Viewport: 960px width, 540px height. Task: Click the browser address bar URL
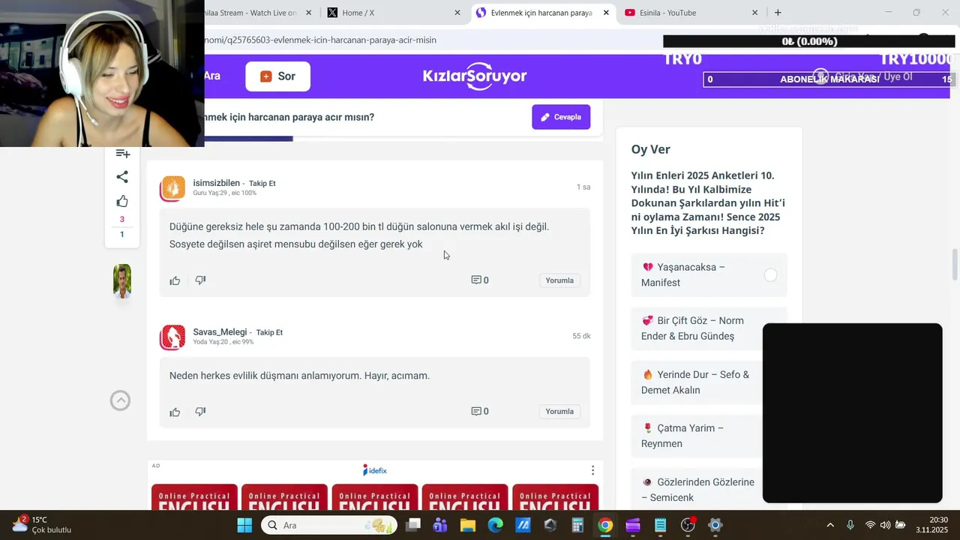pyautogui.click(x=320, y=40)
